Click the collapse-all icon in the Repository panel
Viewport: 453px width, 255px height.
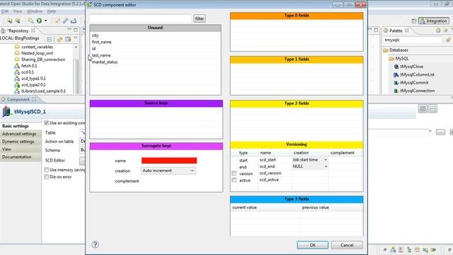pyautogui.click(x=50, y=39)
